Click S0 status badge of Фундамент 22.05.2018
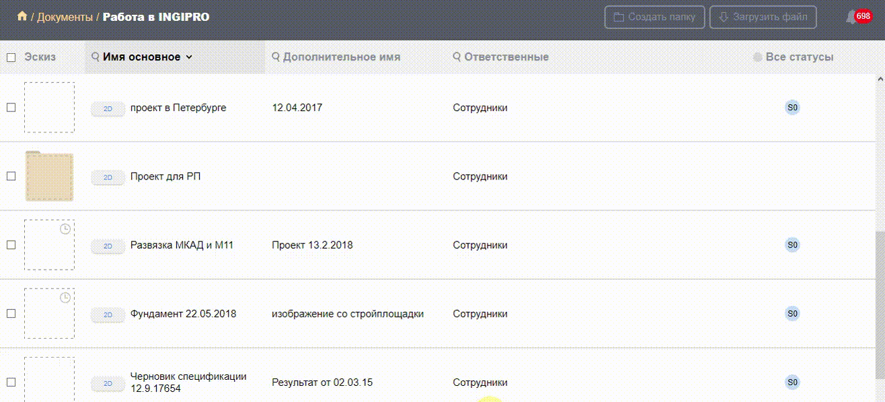Viewport: 885px width, 402px height. click(793, 313)
